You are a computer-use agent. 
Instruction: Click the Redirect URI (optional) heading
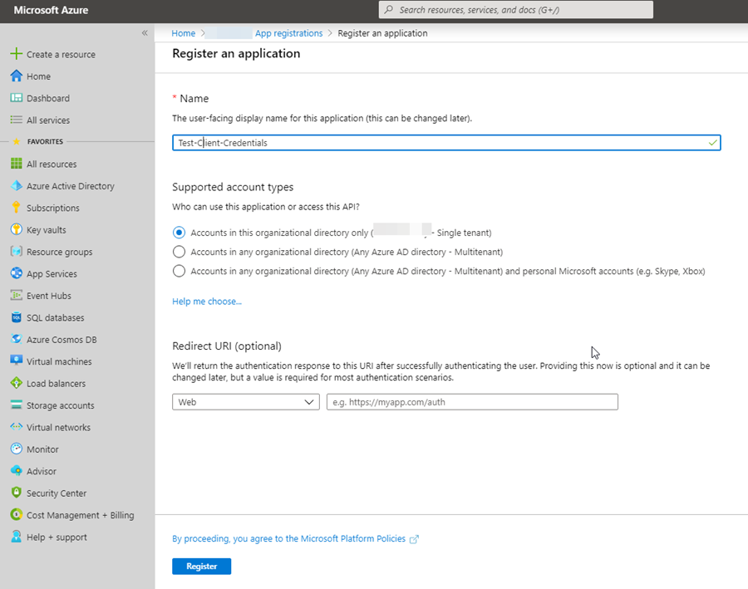point(227,346)
